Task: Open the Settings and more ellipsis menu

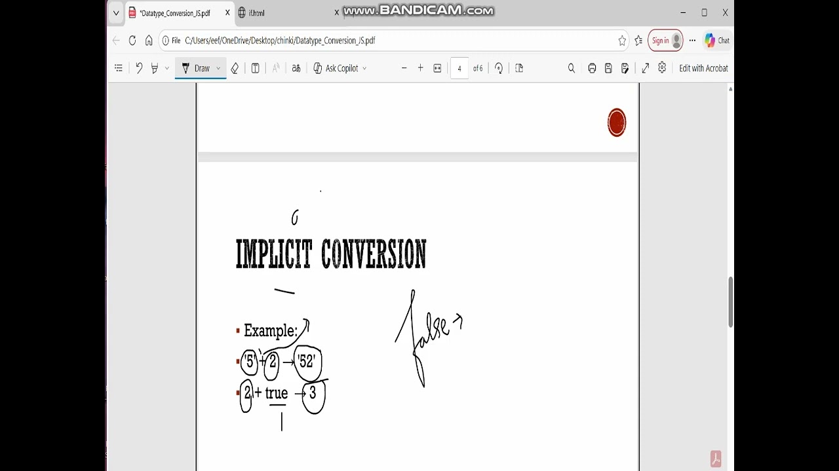Action: click(692, 41)
